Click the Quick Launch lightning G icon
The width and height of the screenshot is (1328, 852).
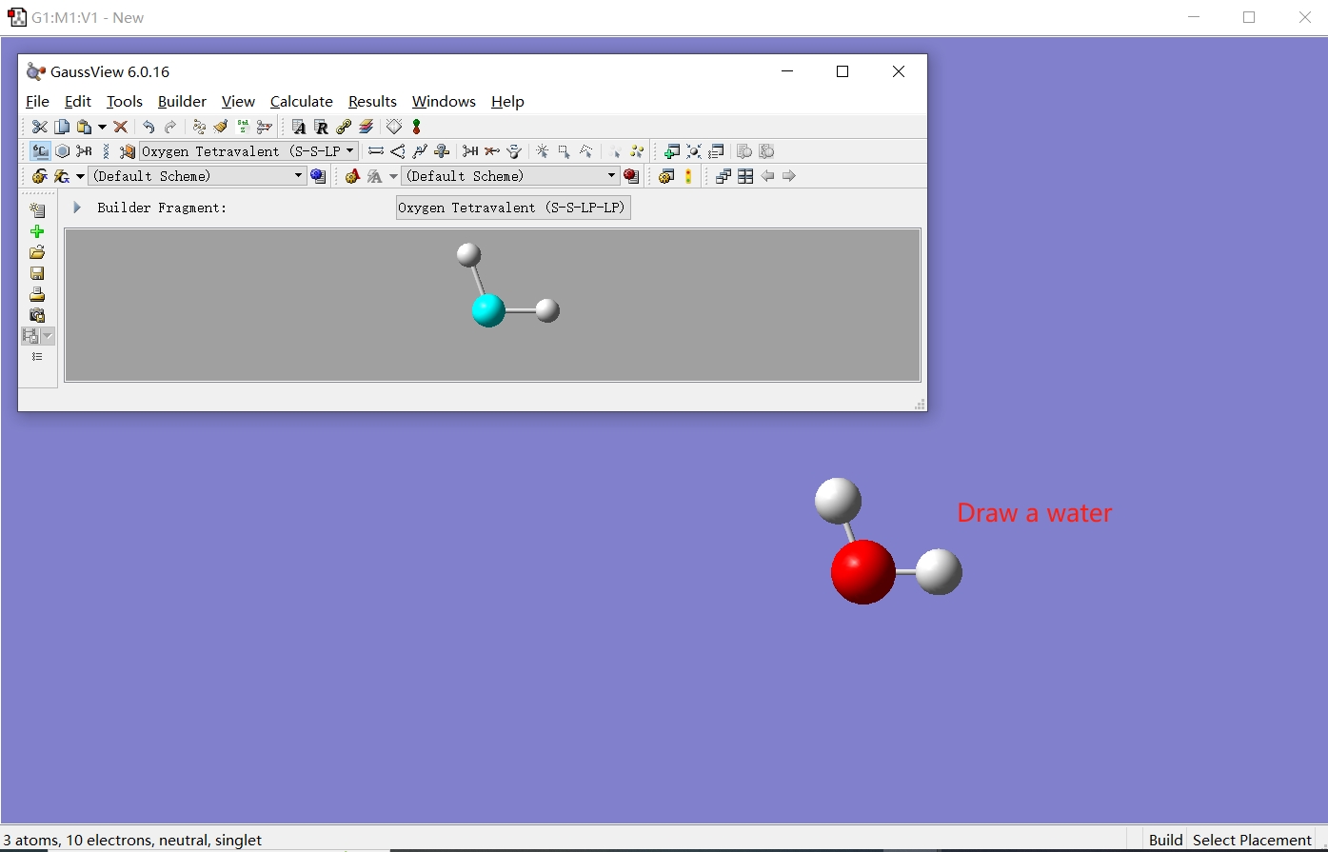pyautogui.click(x=62, y=176)
